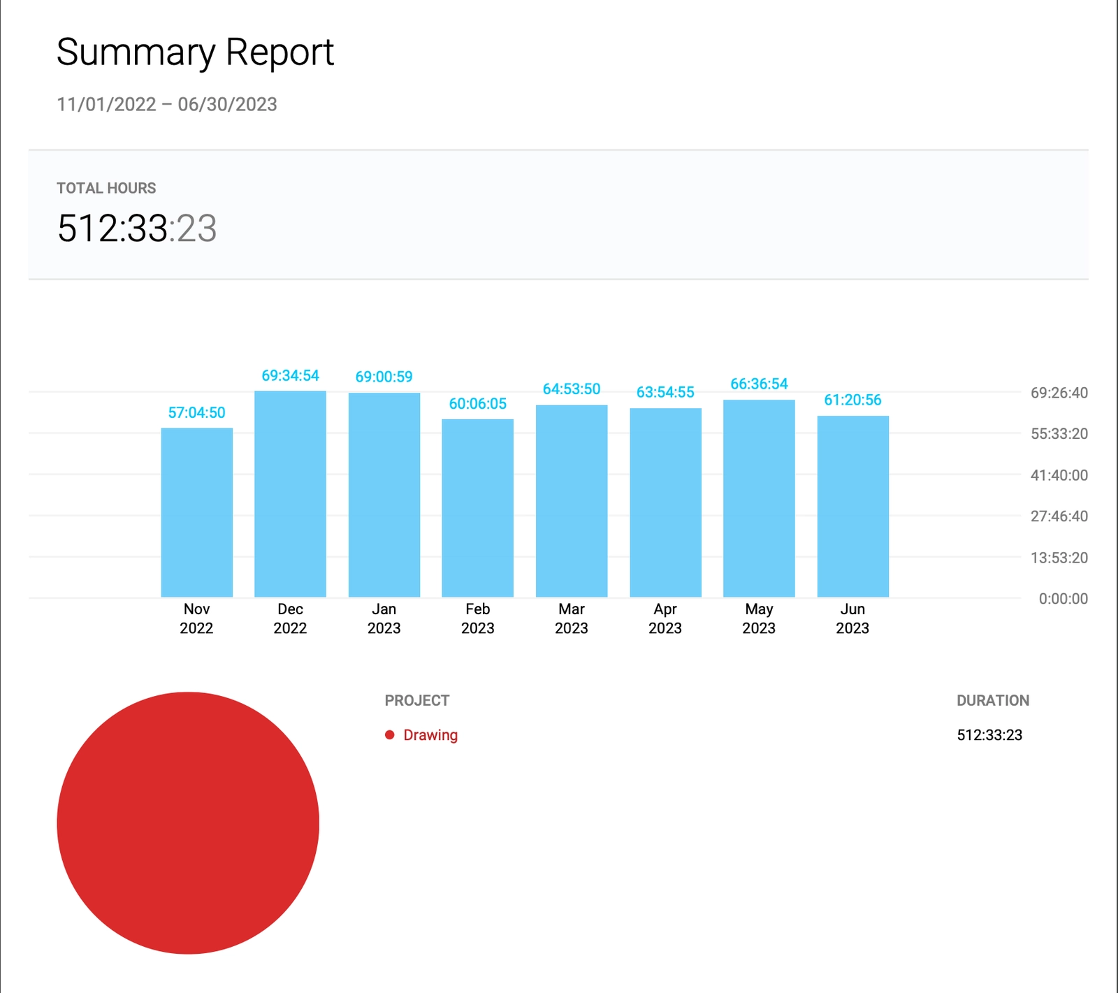This screenshot has height=993, width=1118.
Task: Click the Summary Report title
Action: pos(195,52)
